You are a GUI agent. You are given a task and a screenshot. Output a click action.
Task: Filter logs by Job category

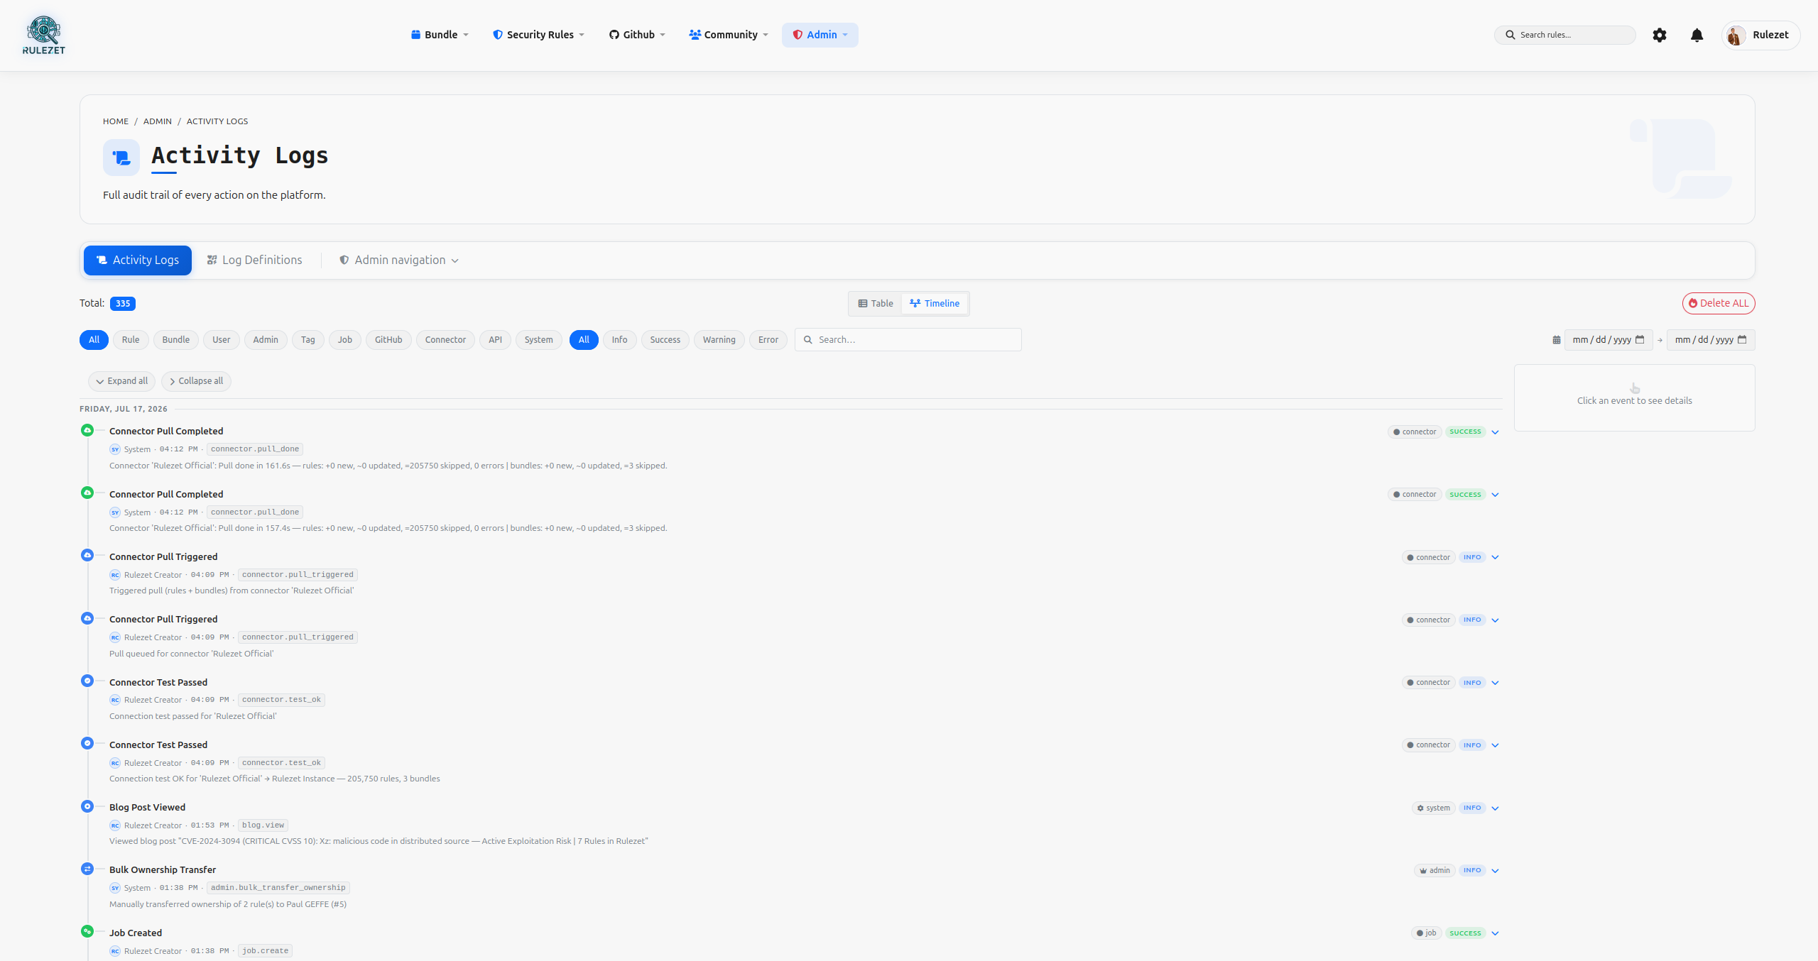point(345,340)
